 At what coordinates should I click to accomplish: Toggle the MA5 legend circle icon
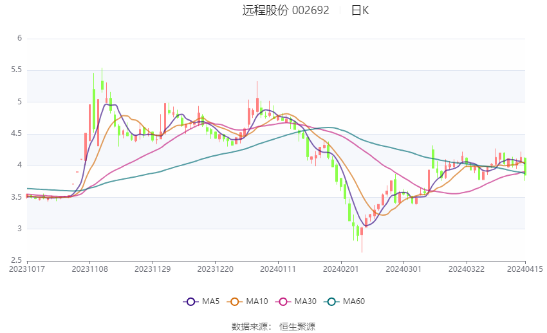[x=190, y=301]
